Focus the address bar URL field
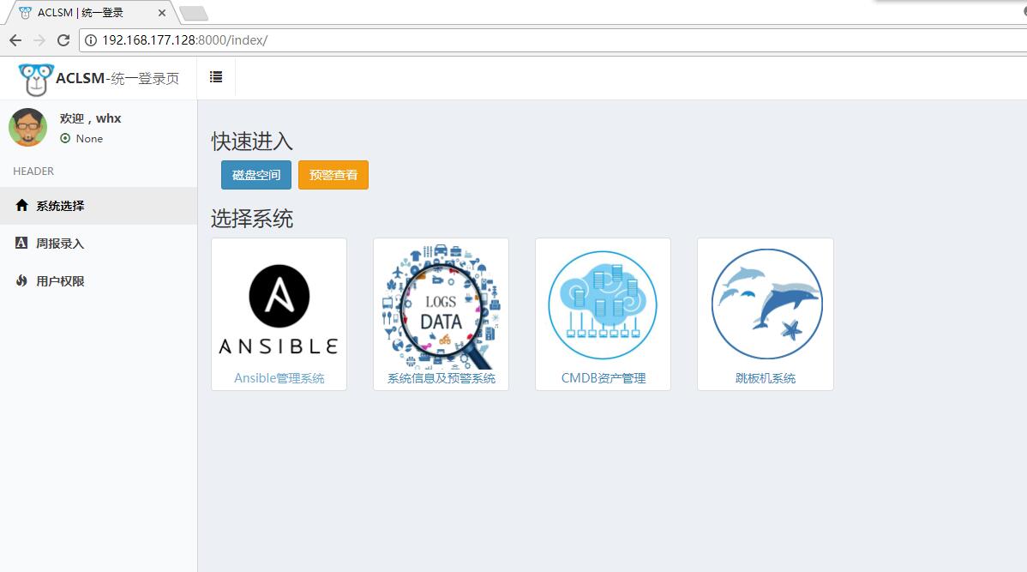This screenshot has height=572, width=1027. pyautogui.click(x=553, y=40)
